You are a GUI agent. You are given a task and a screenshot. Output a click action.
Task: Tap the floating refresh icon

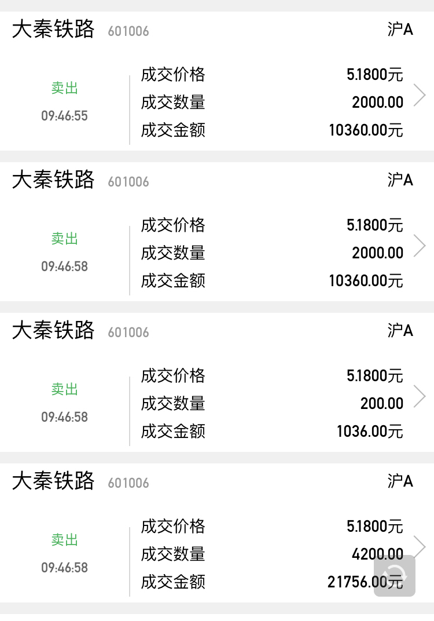[x=395, y=575]
